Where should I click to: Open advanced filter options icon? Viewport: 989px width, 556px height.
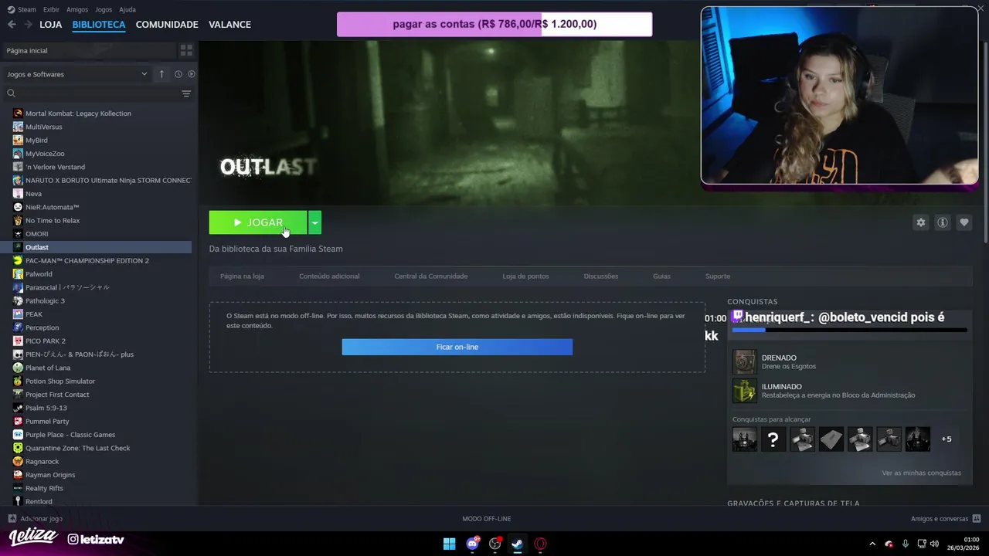tap(186, 93)
